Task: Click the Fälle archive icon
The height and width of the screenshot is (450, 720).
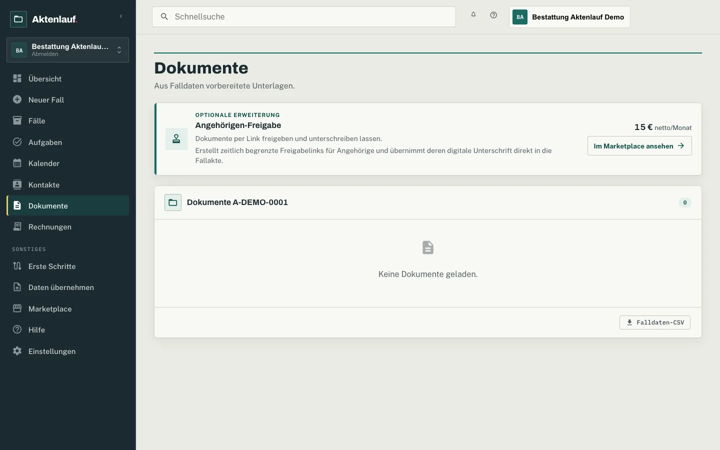Action: [x=17, y=120]
